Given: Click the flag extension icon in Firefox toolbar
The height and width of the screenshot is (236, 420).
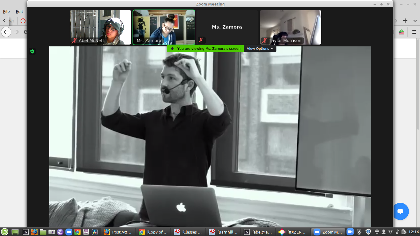Looking at the screenshot, I should [x=402, y=32].
